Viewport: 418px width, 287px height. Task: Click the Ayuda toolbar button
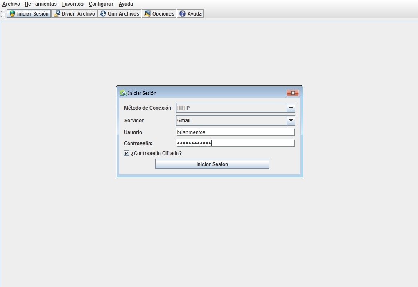pyautogui.click(x=190, y=13)
